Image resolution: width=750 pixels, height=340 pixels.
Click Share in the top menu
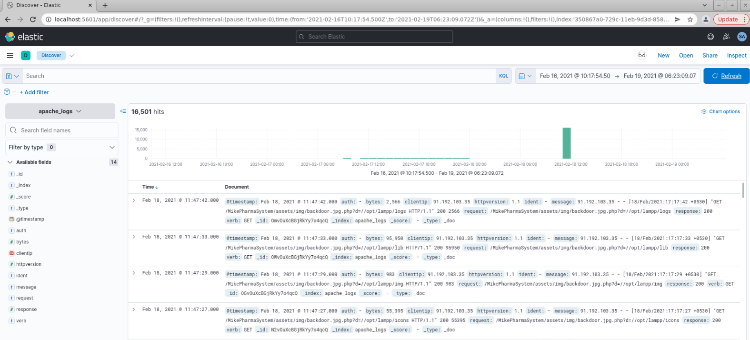710,56
